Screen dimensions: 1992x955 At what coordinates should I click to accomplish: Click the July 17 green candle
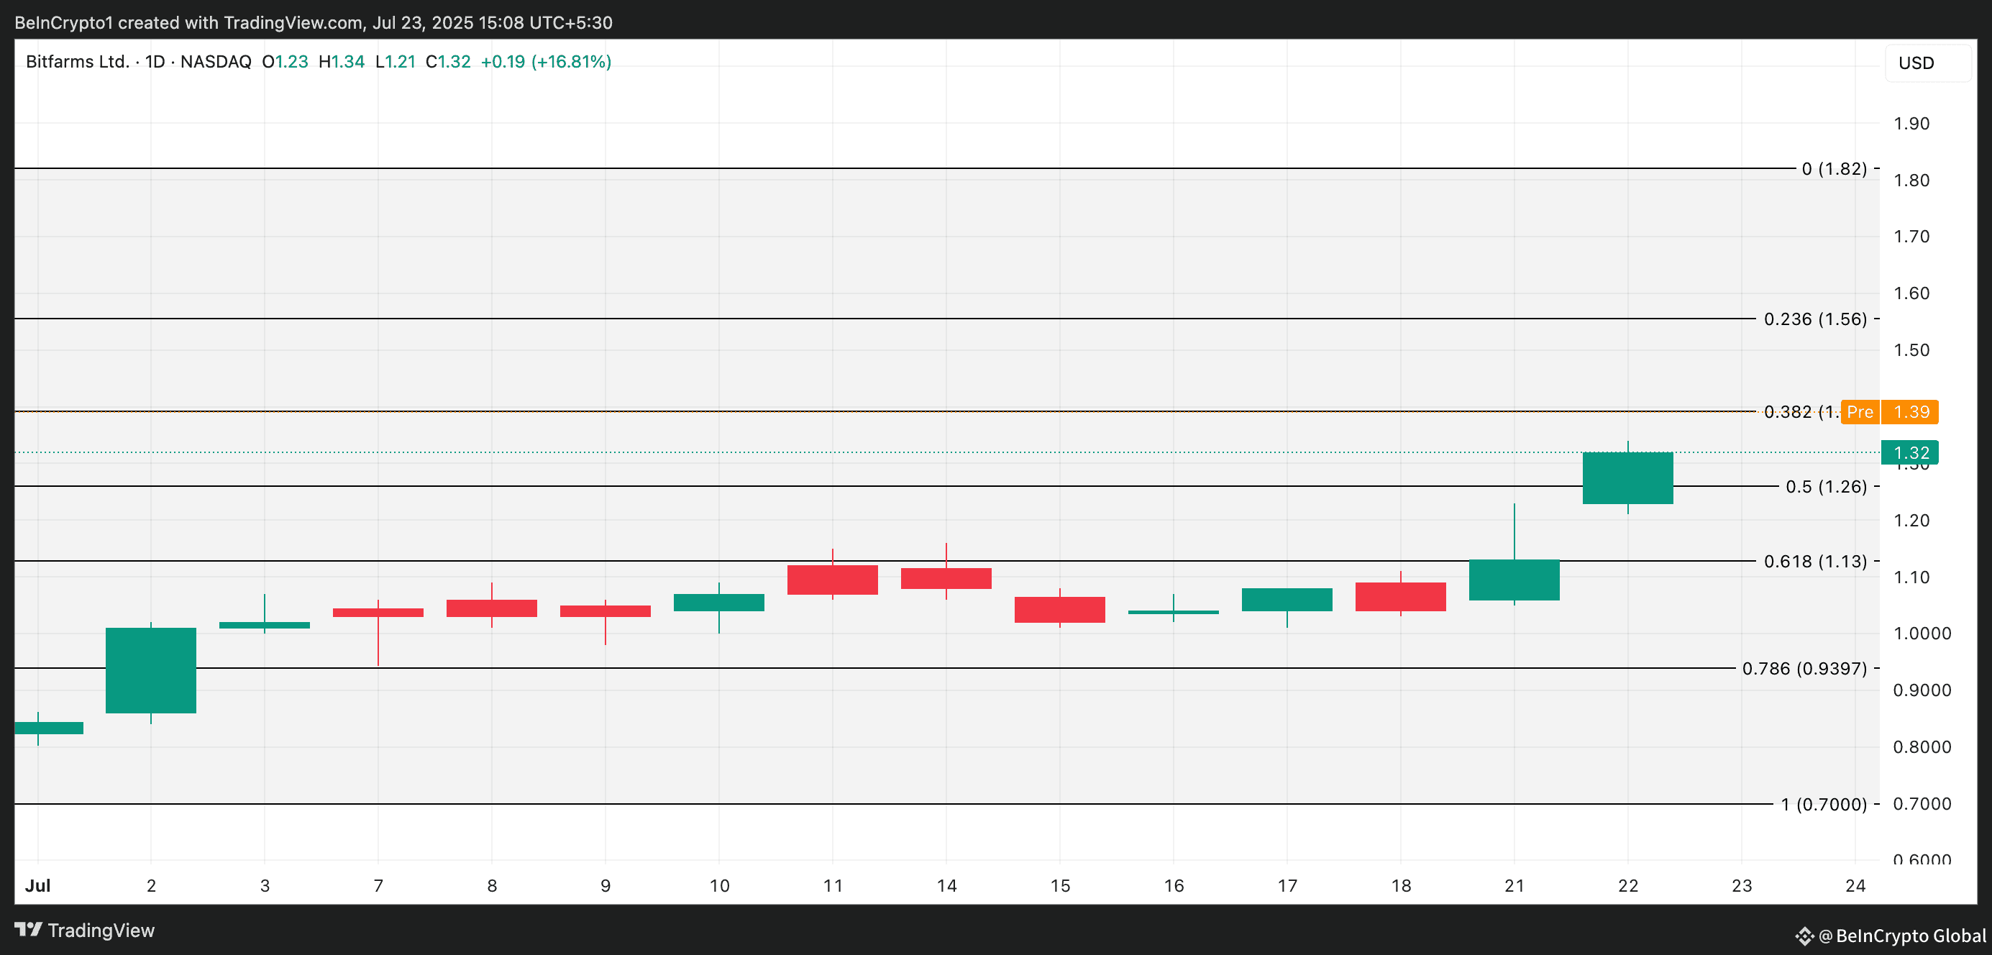coord(1287,600)
